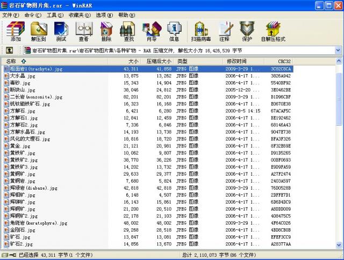Screen dimensions: 344x260
Task: Expand the archive path dropdown arrow
Action: [x=338, y=50]
